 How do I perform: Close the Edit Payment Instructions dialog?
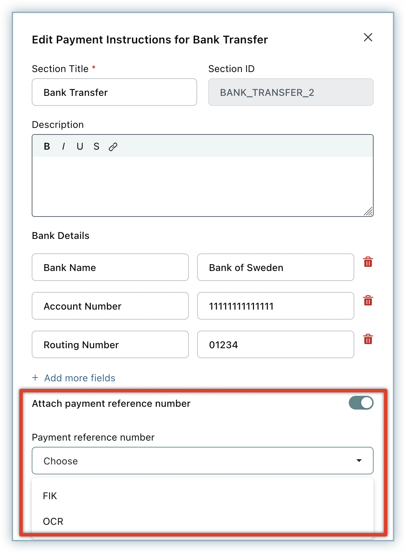[368, 37]
